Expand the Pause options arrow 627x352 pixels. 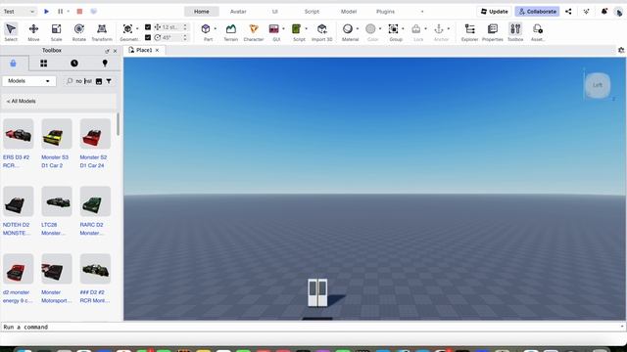(69, 12)
